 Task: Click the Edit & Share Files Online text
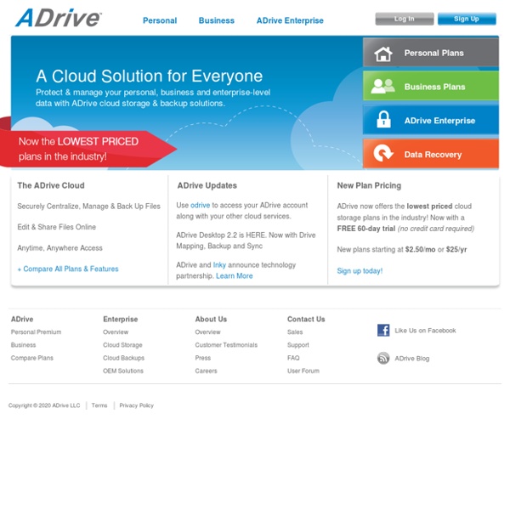pyautogui.click(x=57, y=227)
